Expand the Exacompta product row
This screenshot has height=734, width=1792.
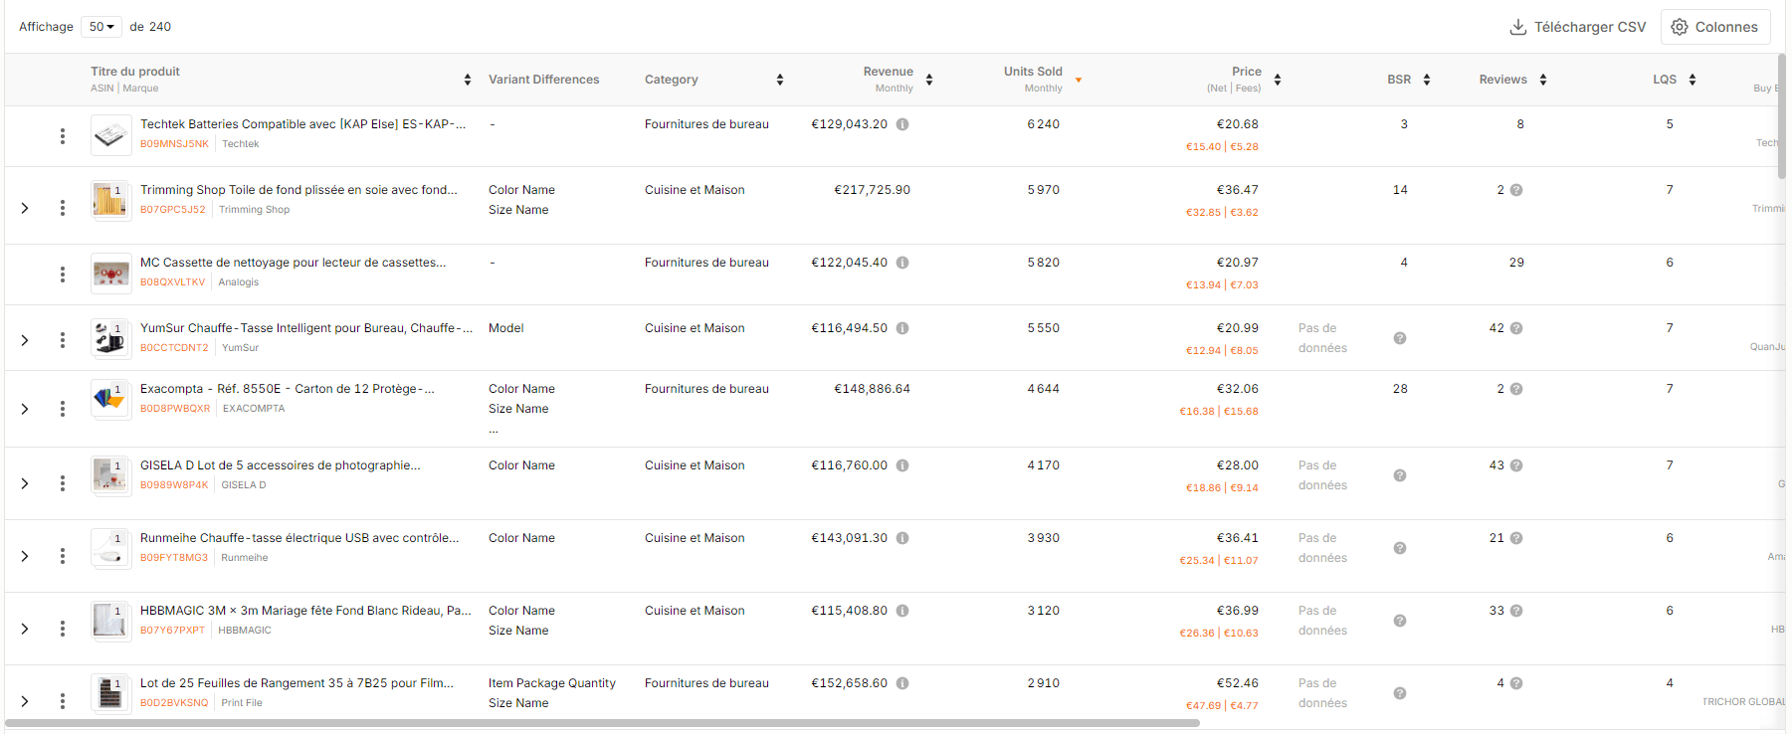pyautogui.click(x=25, y=409)
